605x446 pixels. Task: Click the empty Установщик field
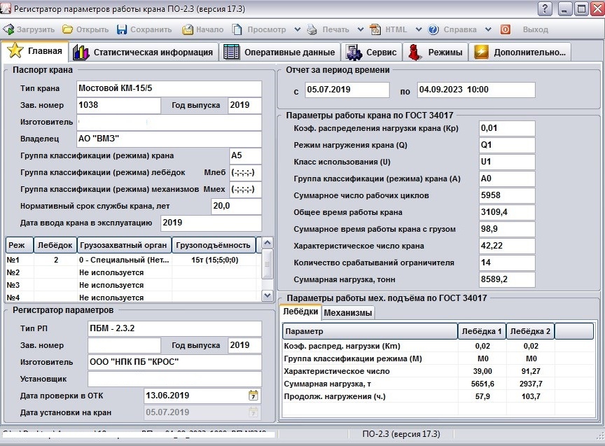174,379
